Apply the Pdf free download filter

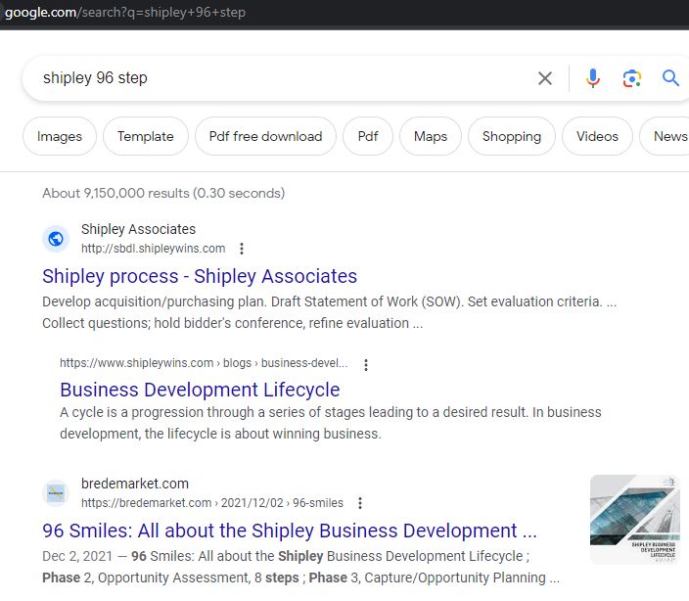[x=265, y=137]
